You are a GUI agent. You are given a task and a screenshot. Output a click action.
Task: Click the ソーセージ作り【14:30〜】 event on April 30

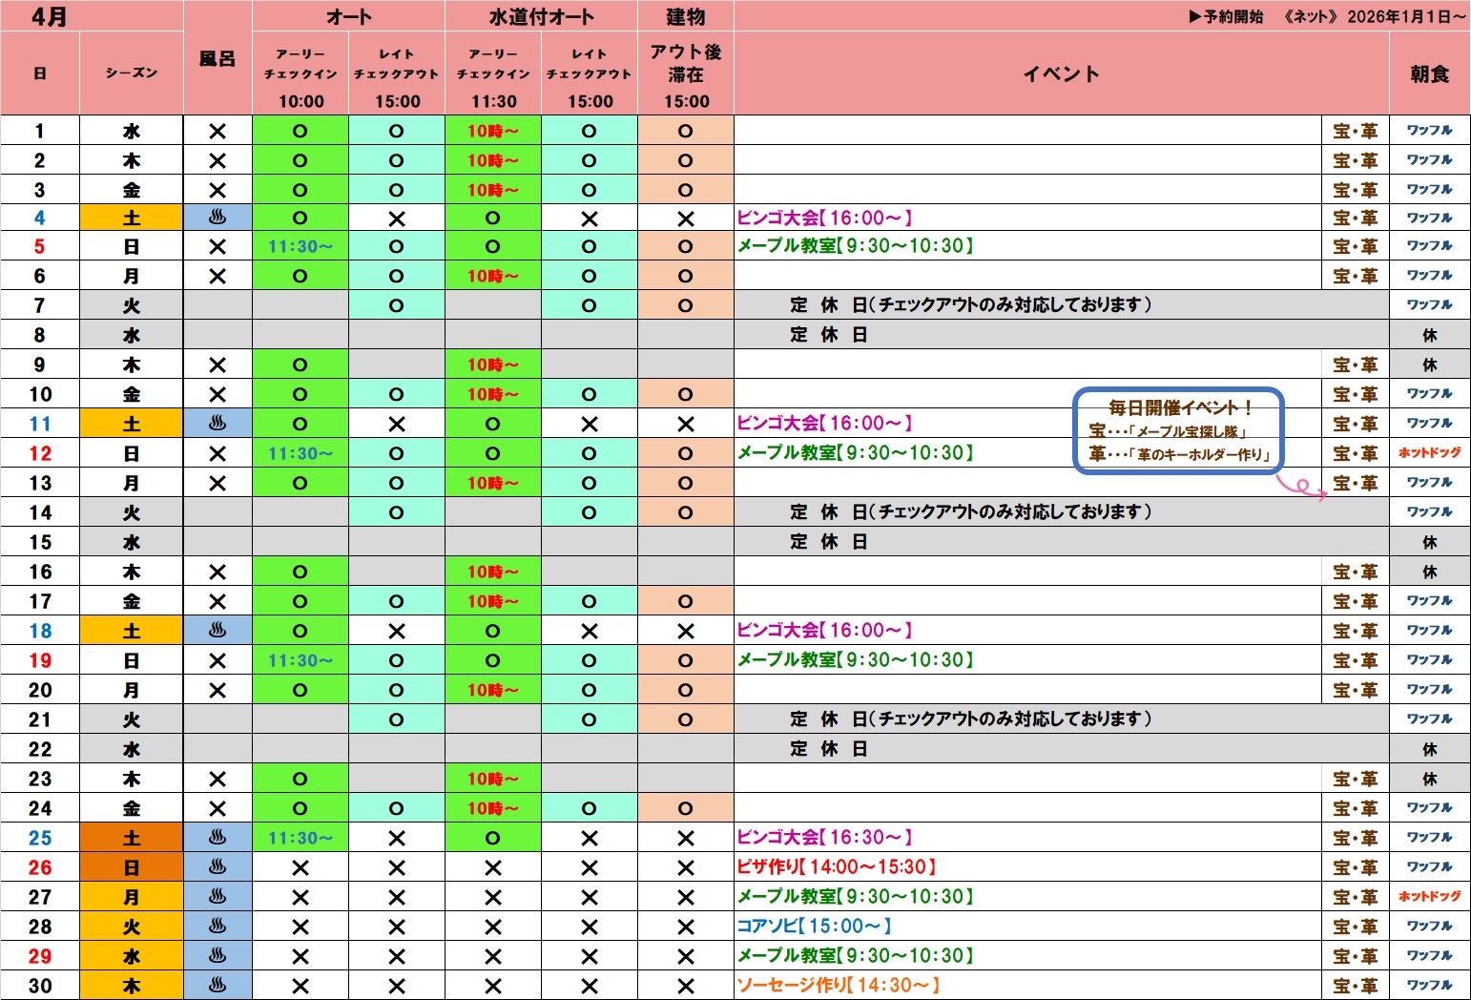pos(838,986)
